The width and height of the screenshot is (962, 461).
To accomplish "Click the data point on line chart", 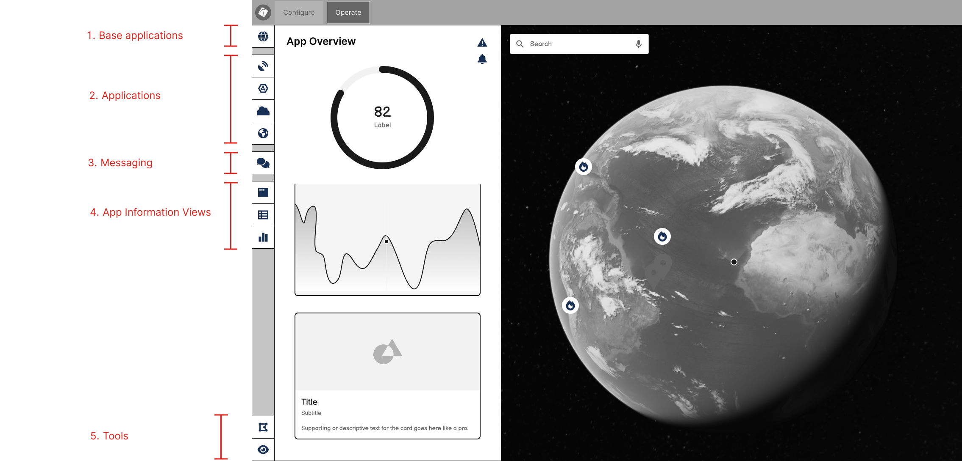I will coord(386,241).
